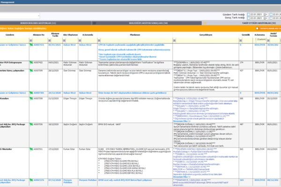
Task: Open filter icon under Planlanan column
Action: (x=99, y=41)
